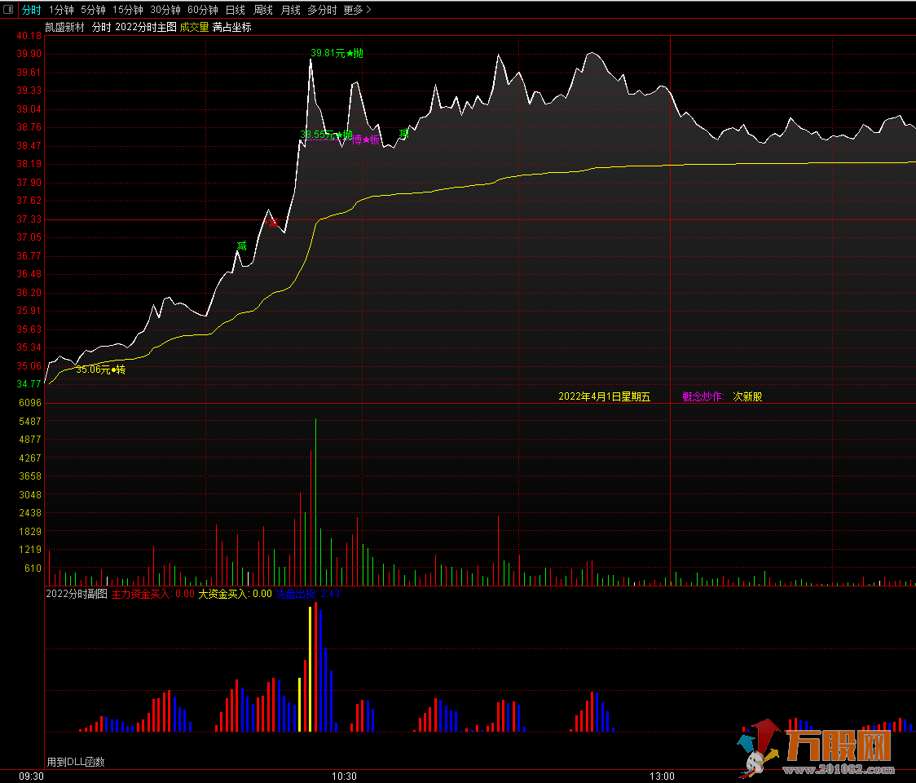916x783 pixels.
Task: Click the 2022年4月1日星期五 date text
Action: (604, 396)
